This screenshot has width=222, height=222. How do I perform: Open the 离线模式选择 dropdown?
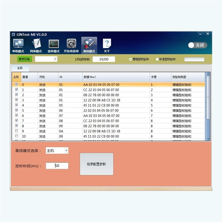click(x=57, y=150)
